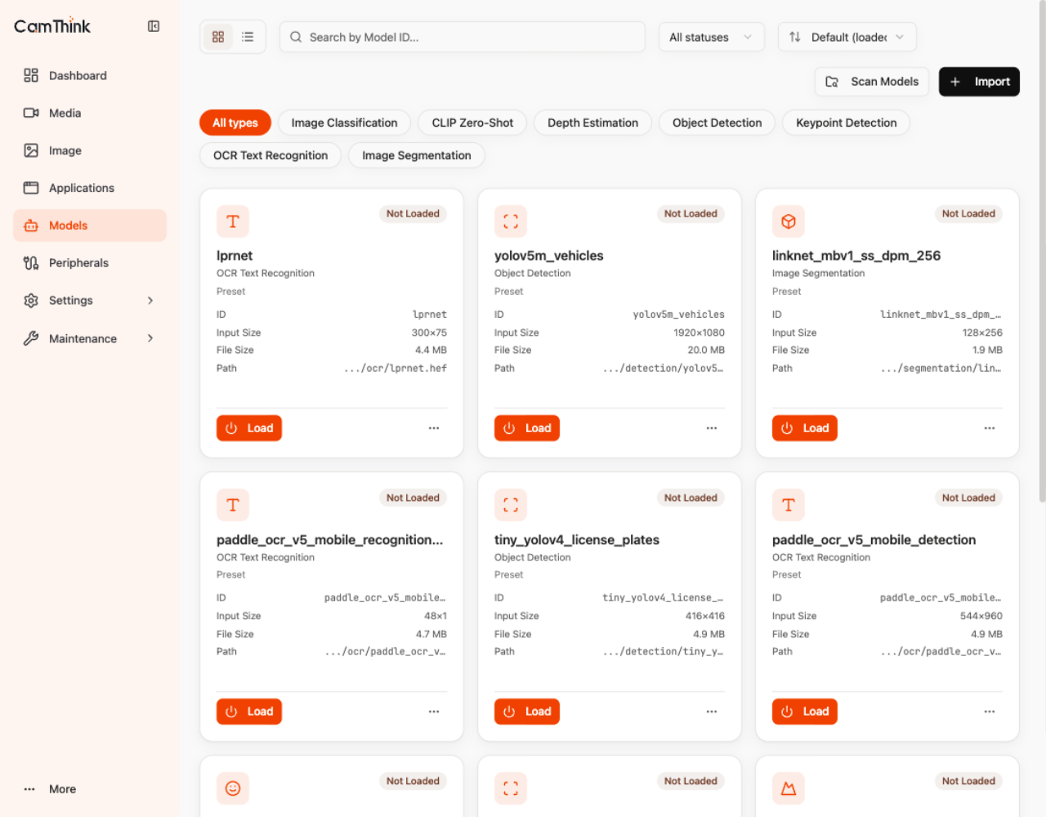Switch to grid view layout
The image size is (1046, 817).
218,37
